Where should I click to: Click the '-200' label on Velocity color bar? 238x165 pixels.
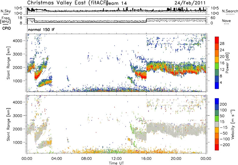click(x=225, y=145)
